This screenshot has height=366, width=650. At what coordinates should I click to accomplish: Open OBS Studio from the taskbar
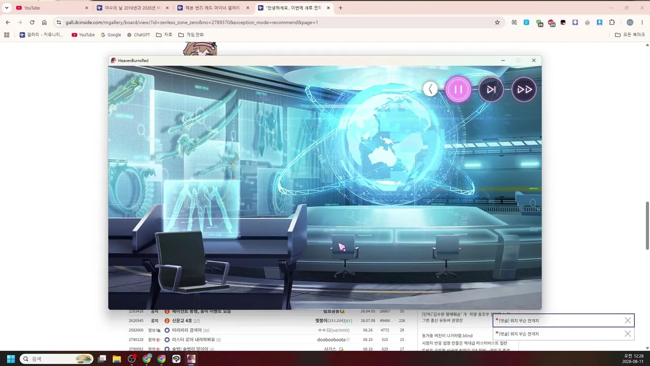[132, 359]
